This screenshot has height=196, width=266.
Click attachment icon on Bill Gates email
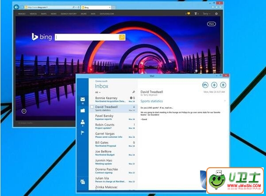coord(134,143)
